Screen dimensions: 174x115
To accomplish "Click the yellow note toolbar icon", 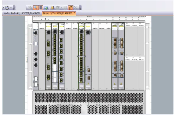I will 53,8.
